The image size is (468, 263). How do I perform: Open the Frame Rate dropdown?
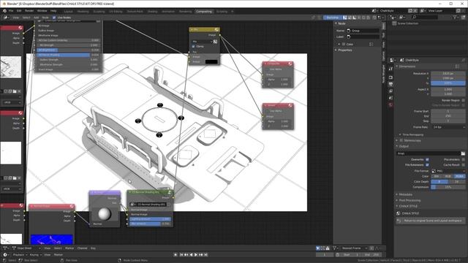(448, 127)
